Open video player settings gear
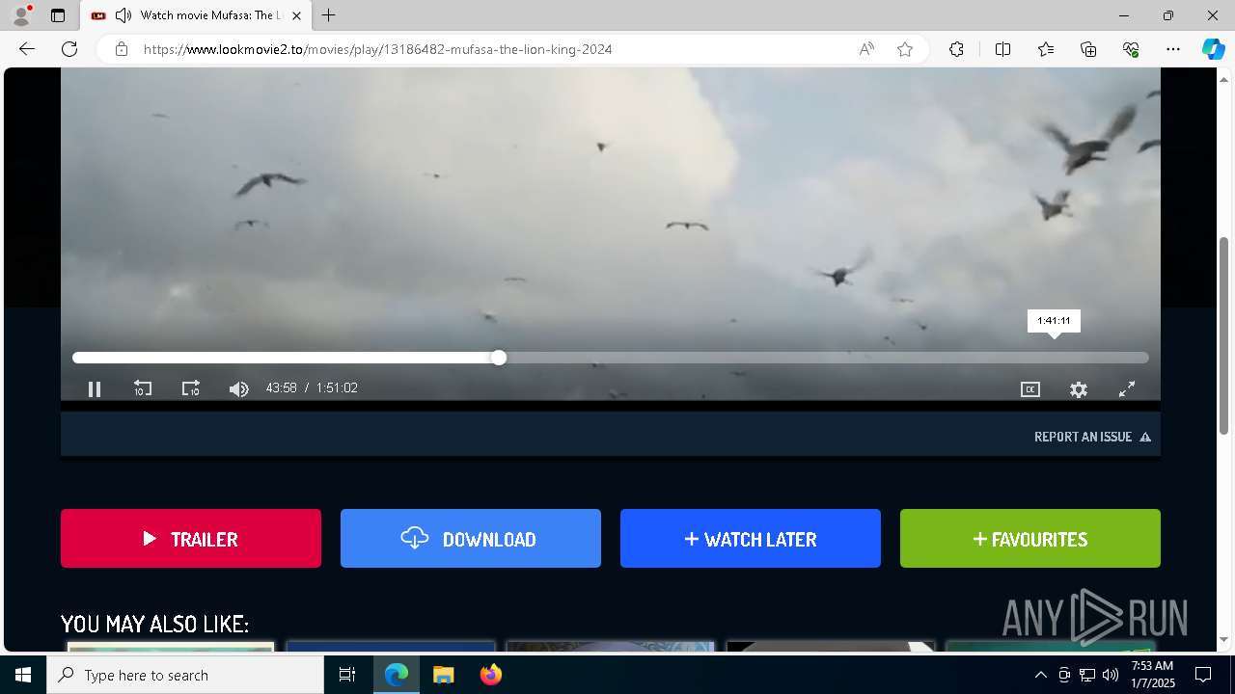 tap(1079, 389)
